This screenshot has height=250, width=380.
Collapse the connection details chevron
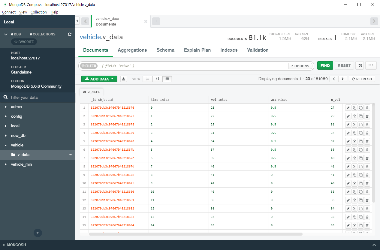[5, 34]
